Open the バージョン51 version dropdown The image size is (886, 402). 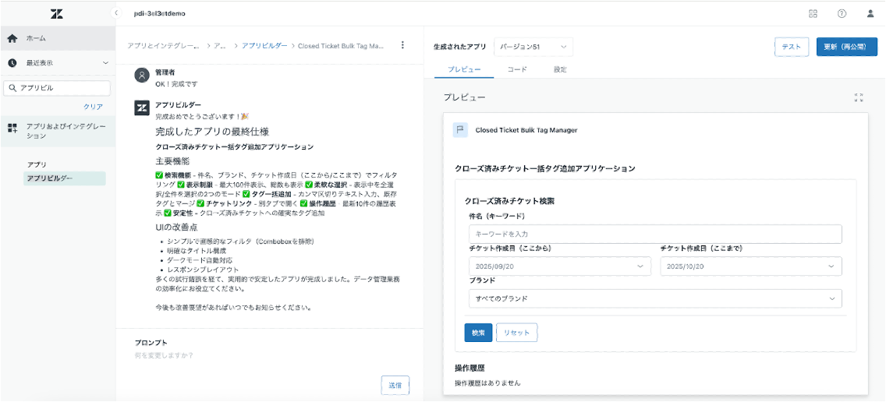[533, 47]
